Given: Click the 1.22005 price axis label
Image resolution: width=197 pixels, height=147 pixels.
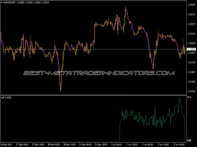Looking at the screenshot, I should (191, 43).
